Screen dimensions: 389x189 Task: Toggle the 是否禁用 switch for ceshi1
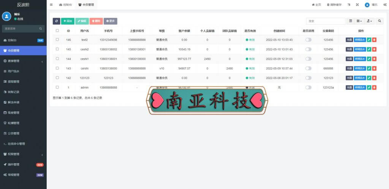308,59
